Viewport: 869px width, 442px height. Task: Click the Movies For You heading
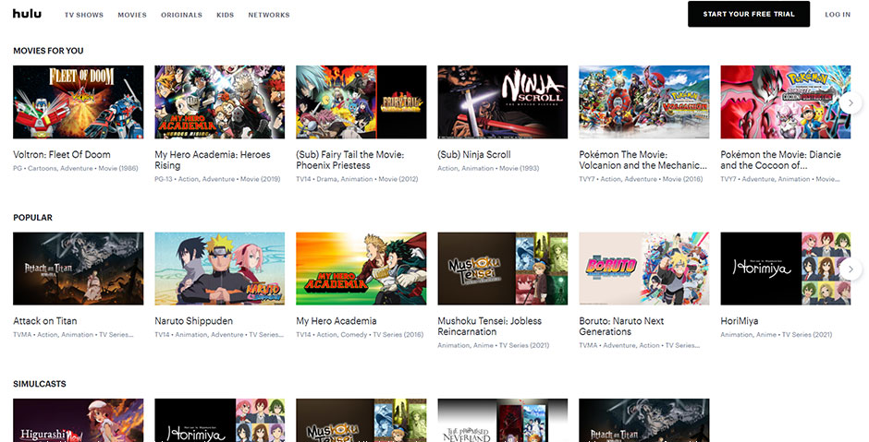click(x=48, y=51)
